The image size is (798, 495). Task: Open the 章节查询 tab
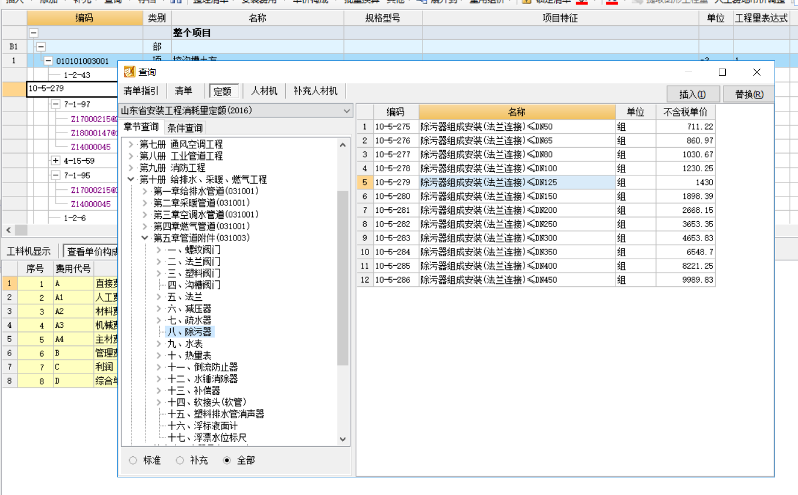[x=141, y=127]
